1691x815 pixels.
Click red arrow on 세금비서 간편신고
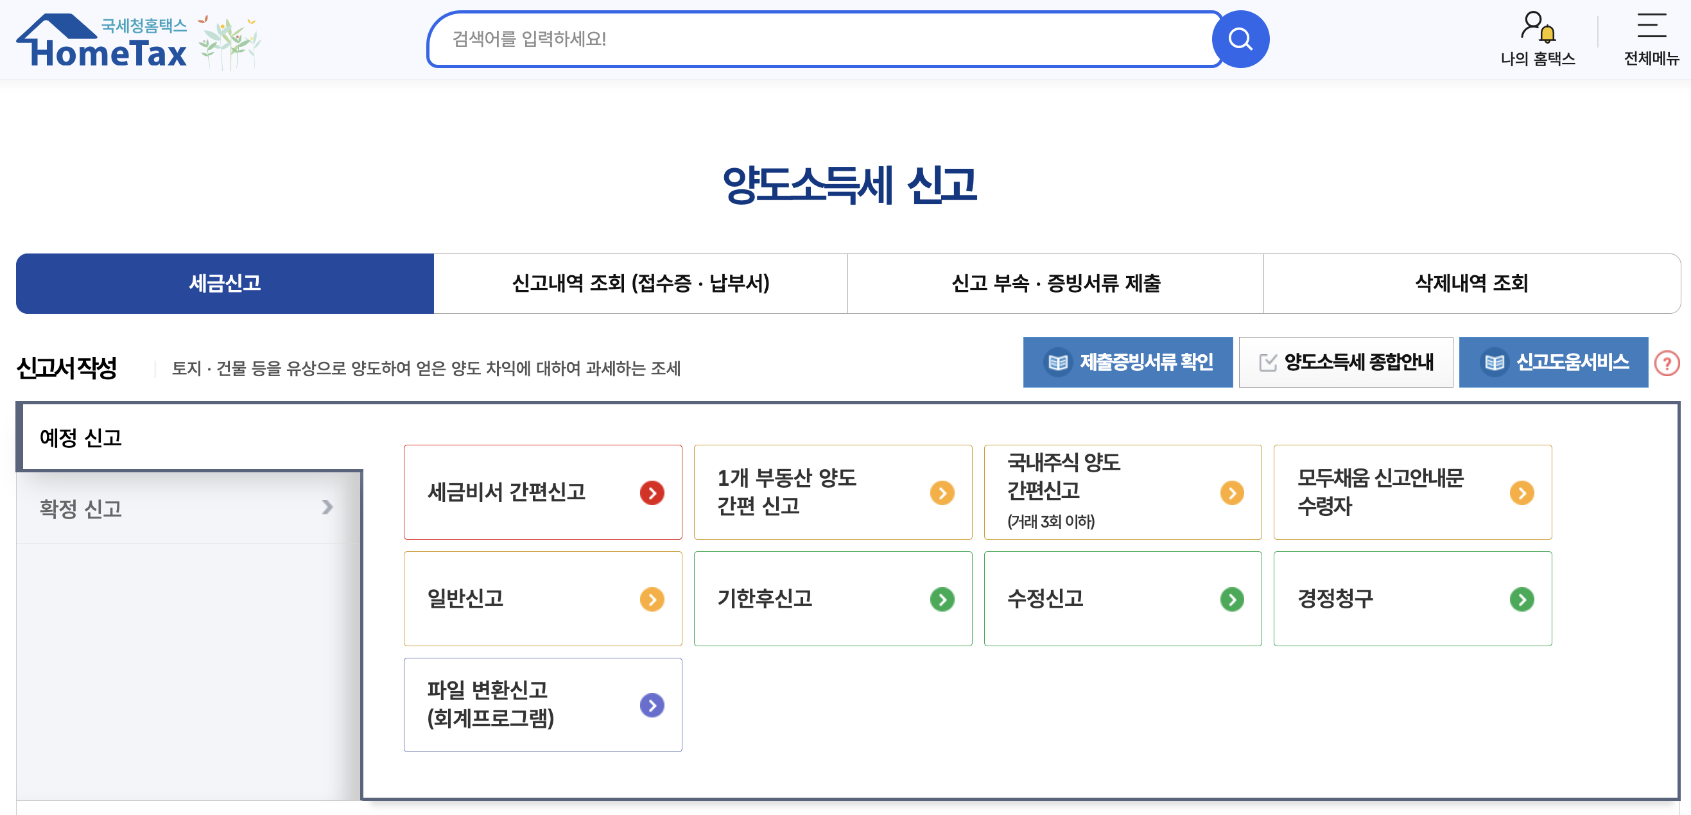(651, 493)
